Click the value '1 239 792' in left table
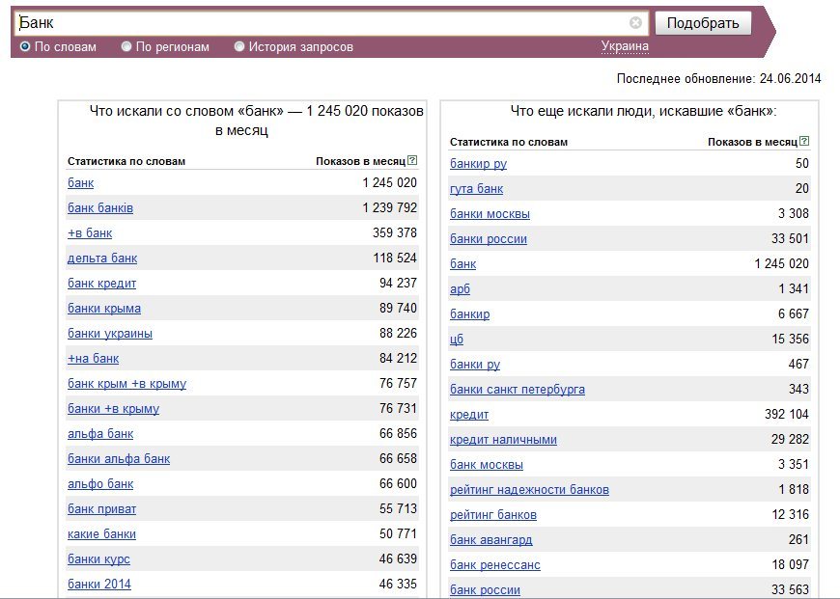Image resolution: width=840 pixels, height=599 pixels. [x=389, y=207]
